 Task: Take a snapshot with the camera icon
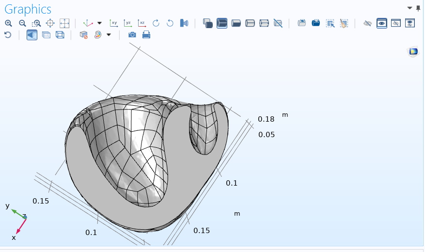coord(132,35)
